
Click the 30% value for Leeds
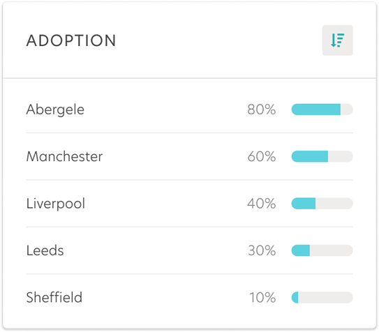click(262, 250)
